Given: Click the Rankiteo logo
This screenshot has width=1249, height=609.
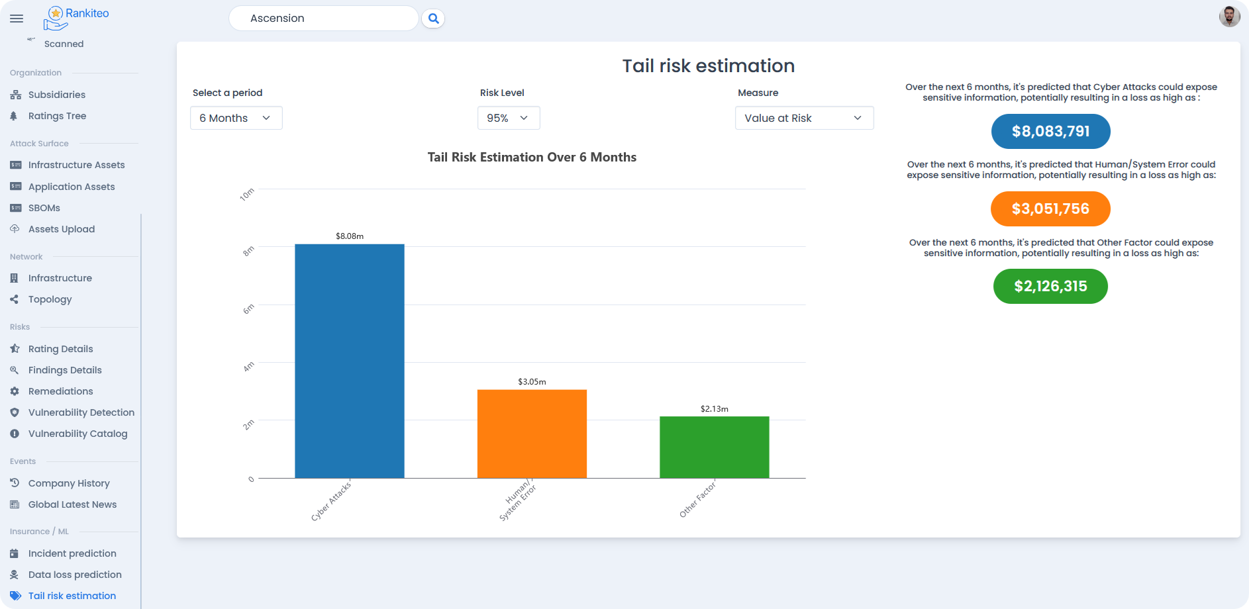Looking at the screenshot, I should (x=75, y=18).
